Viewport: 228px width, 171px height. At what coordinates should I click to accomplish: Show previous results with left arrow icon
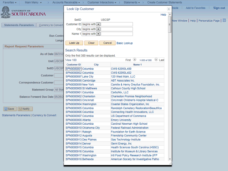click(x=135, y=59)
